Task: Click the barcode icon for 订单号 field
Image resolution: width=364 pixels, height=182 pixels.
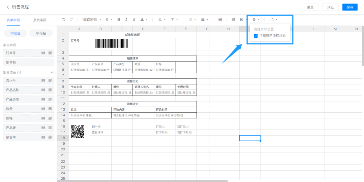Action: [43, 53]
